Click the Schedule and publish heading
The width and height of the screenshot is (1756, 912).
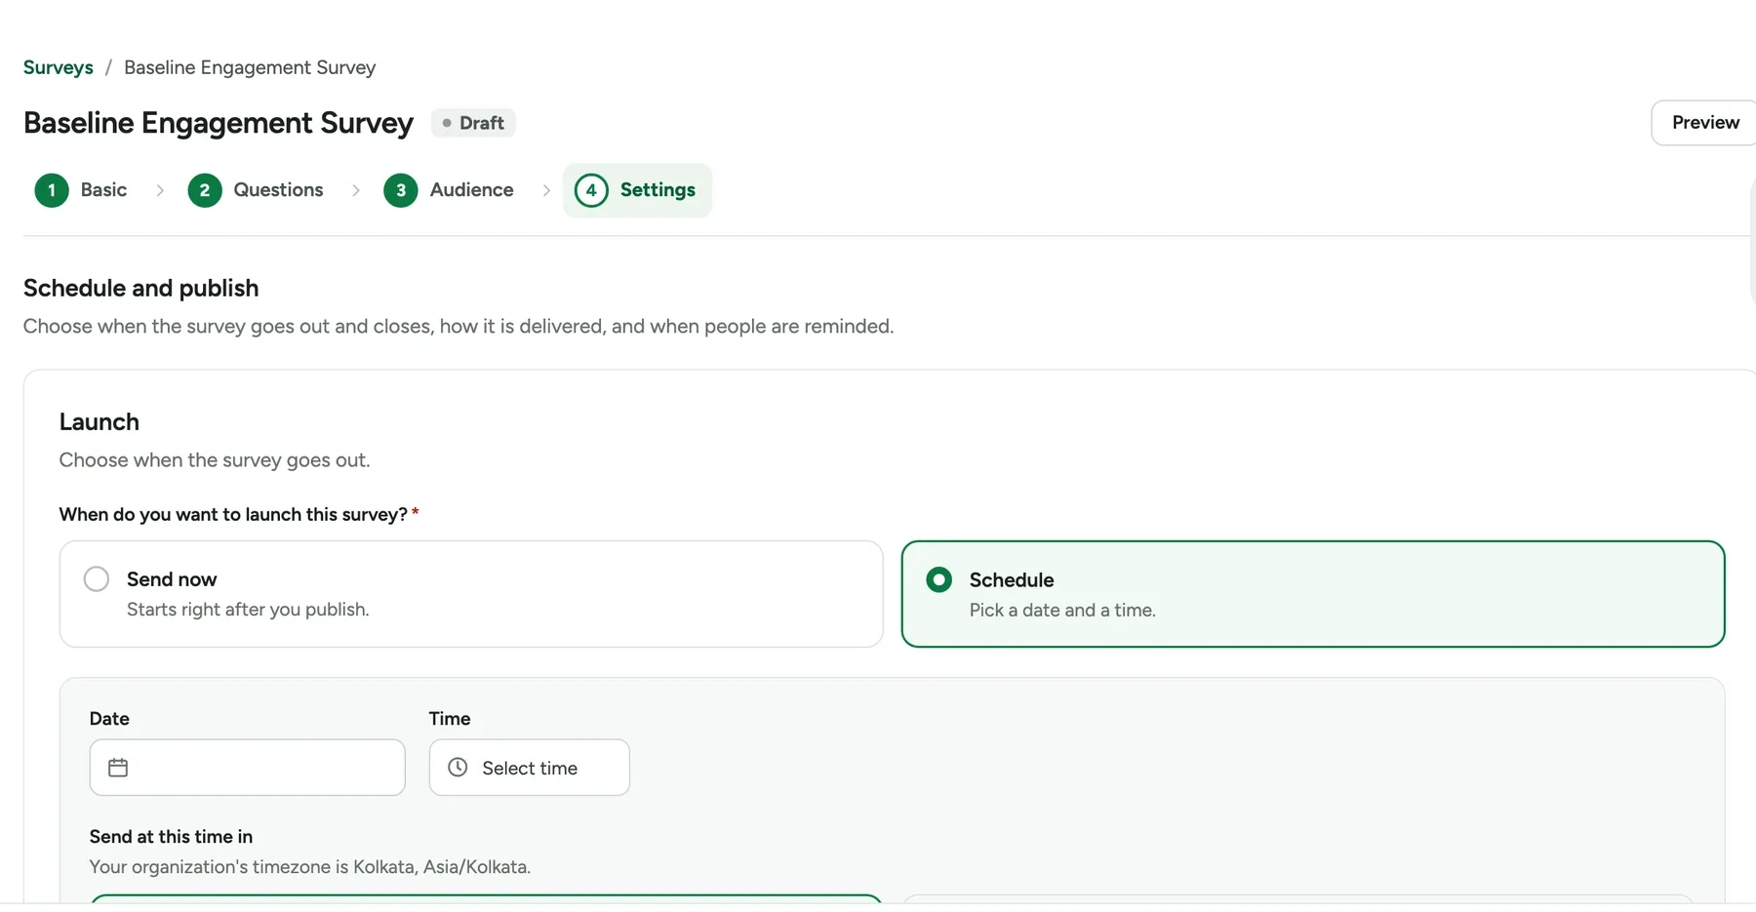coord(140,288)
